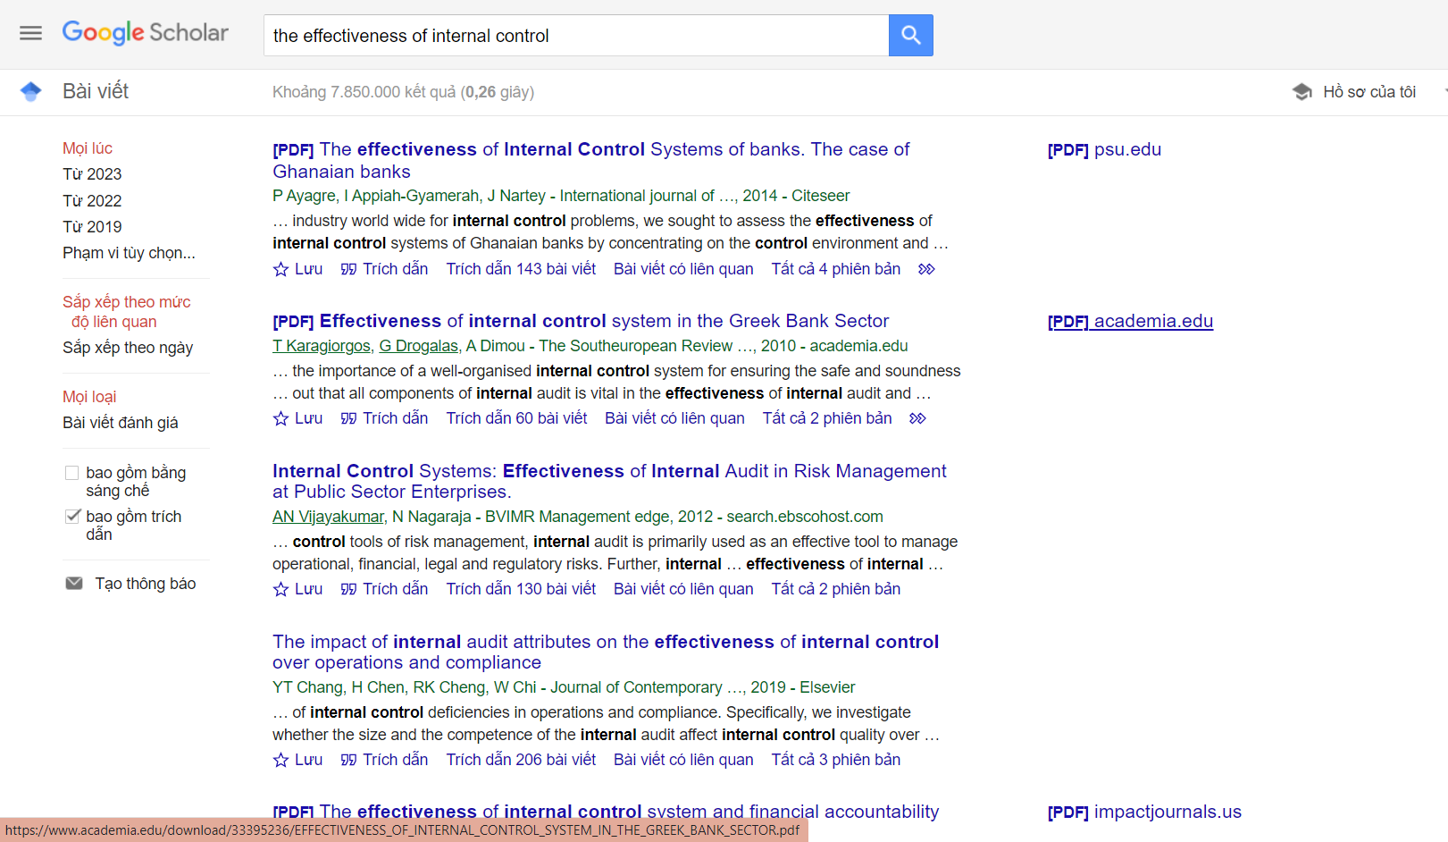The width and height of the screenshot is (1448, 842).
Task: Click Trích dẫn 206 bài viết
Action: click(x=521, y=760)
